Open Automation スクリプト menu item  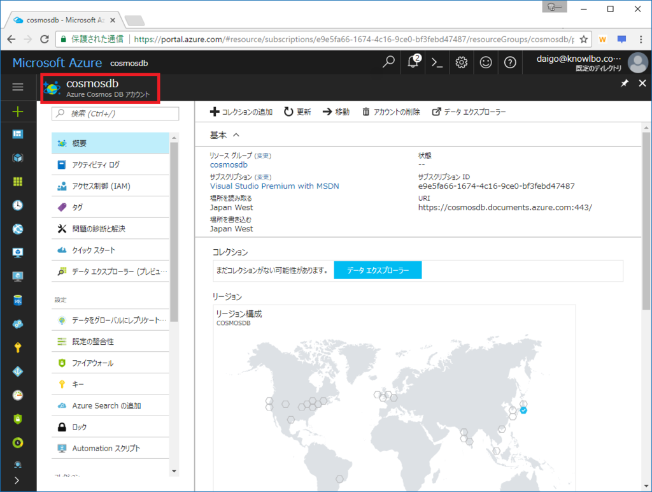tap(110, 448)
